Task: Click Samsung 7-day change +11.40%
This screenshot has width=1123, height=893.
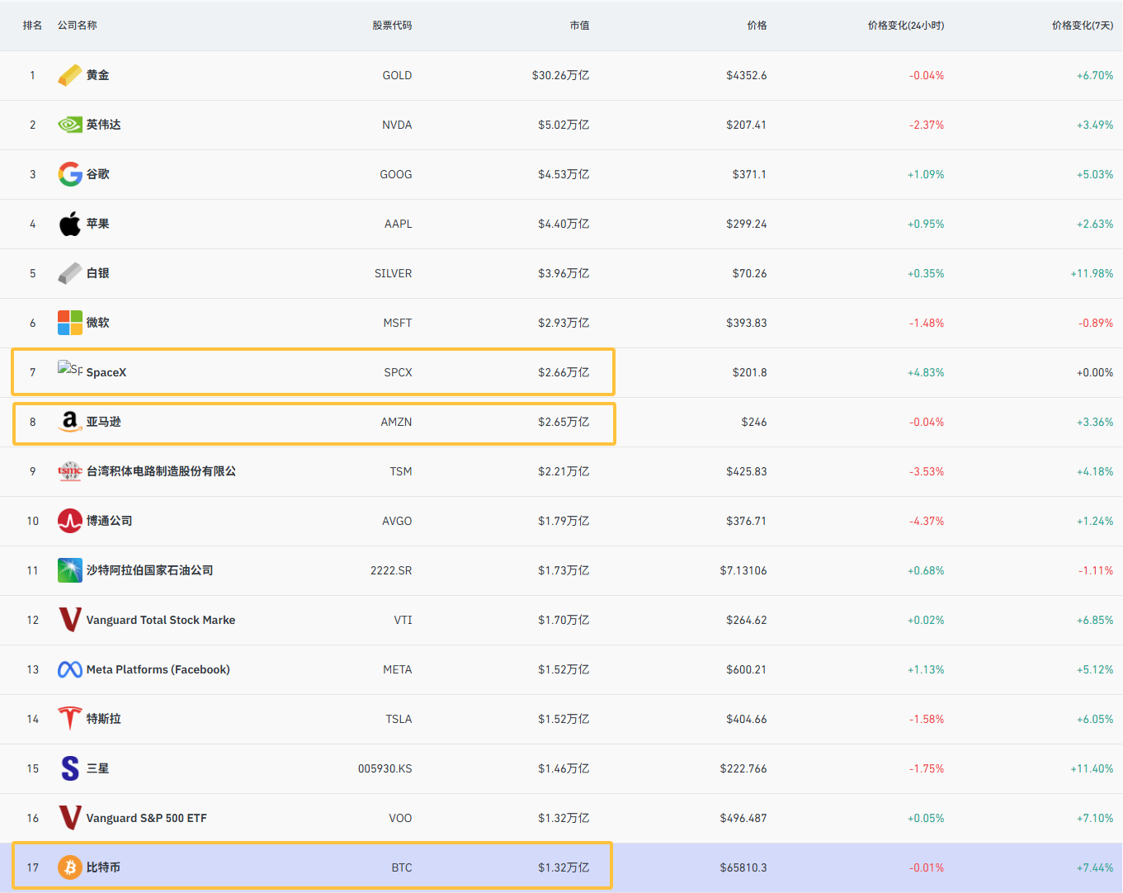Action: [1092, 768]
